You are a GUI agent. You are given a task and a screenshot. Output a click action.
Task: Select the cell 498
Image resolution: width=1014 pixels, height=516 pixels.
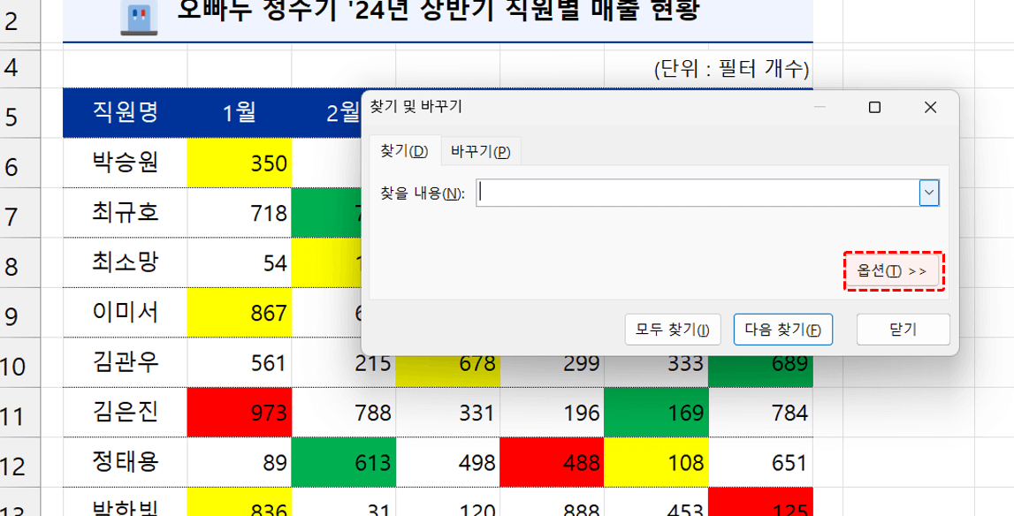[x=447, y=462]
